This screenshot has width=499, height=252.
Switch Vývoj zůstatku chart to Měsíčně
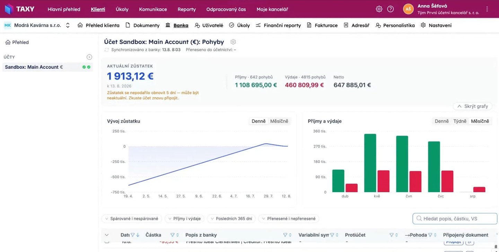tap(279, 121)
